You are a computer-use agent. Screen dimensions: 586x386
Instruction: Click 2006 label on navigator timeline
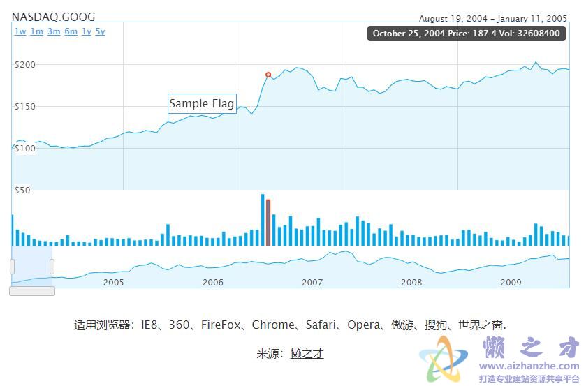coord(212,283)
